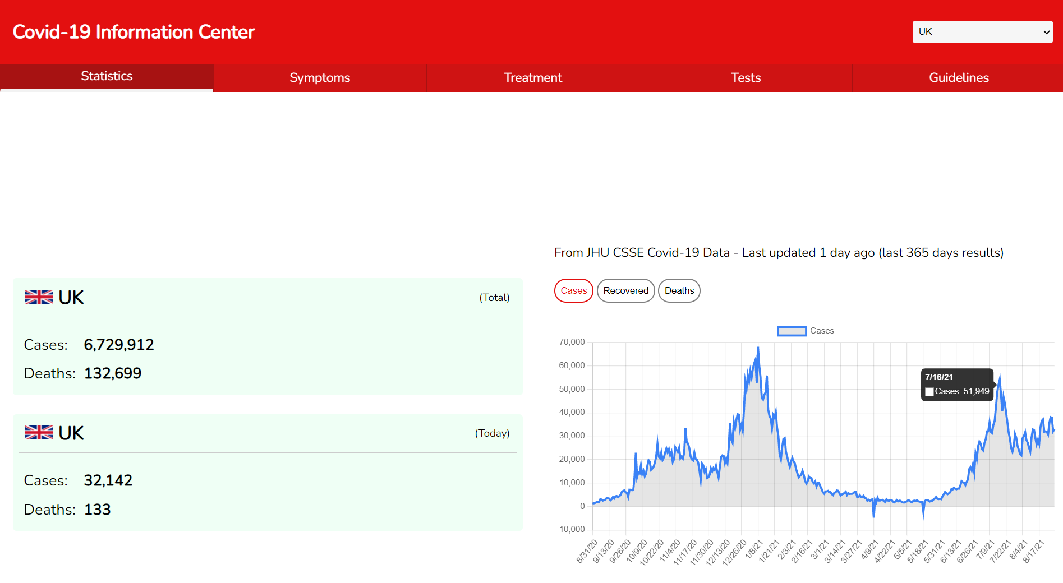Click the -10,000 y-axis label

point(570,529)
